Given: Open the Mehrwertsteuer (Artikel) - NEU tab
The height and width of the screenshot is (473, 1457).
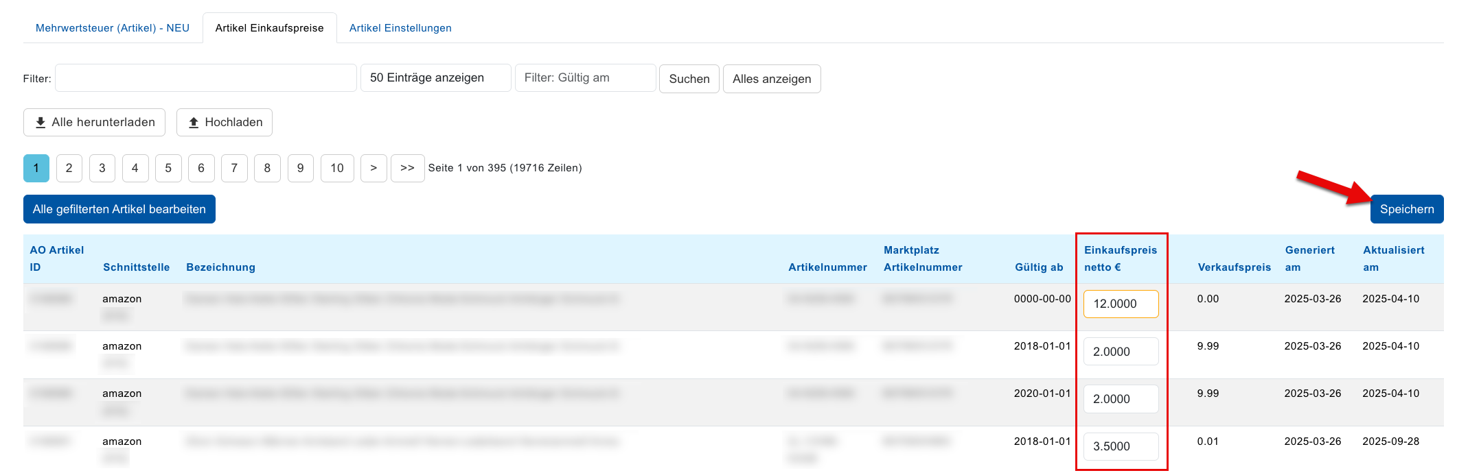Looking at the screenshot, I should 113,28.
